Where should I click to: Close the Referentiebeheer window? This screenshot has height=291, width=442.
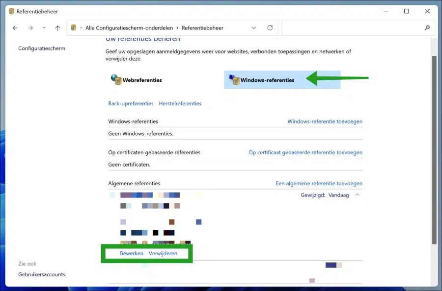[427, 11]
